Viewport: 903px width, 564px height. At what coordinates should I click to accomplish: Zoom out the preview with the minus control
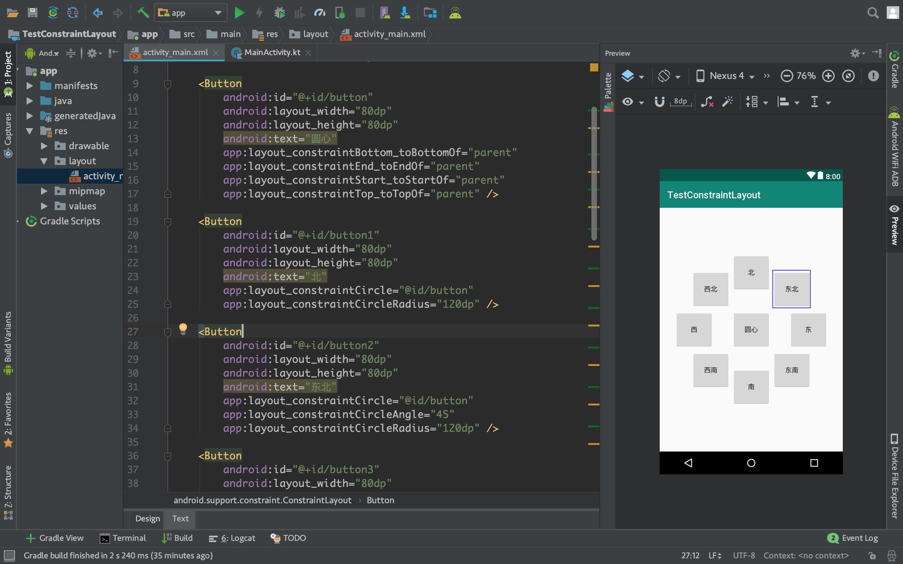(x=787, y=76)
